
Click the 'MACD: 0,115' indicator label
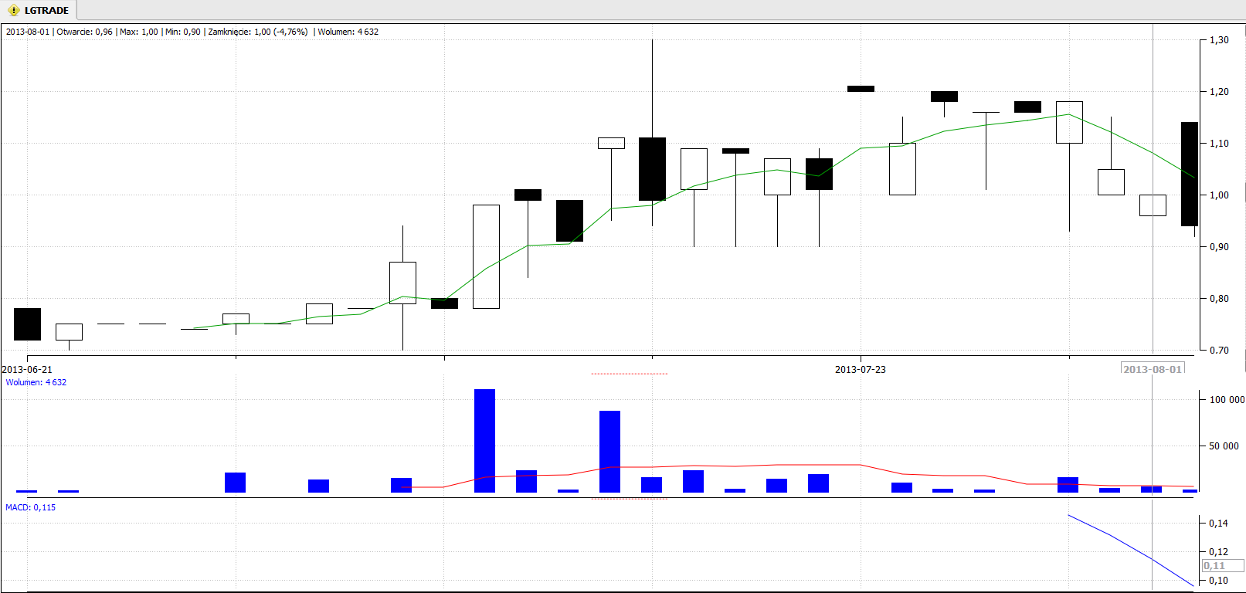pos(31,507)
